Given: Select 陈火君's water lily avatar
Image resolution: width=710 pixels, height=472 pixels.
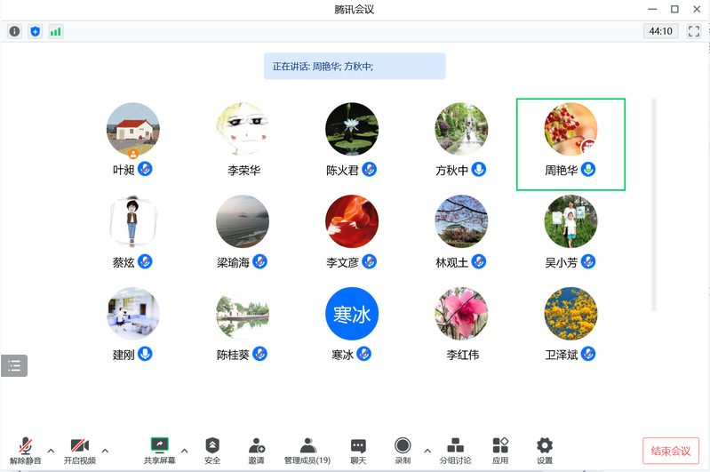Looking at the screenshot, I should click(352, 129).
